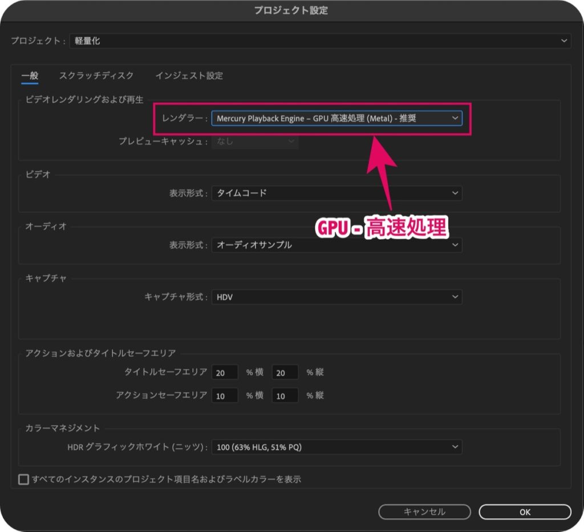The height and width of the screenshot is (532, 584).
Task: Open the キャプチャ形式 HDV dropdown
Action: (336, 297)
